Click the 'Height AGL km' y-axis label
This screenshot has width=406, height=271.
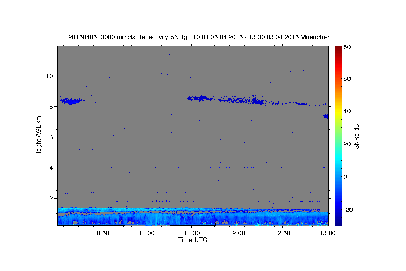coord(39,135)
